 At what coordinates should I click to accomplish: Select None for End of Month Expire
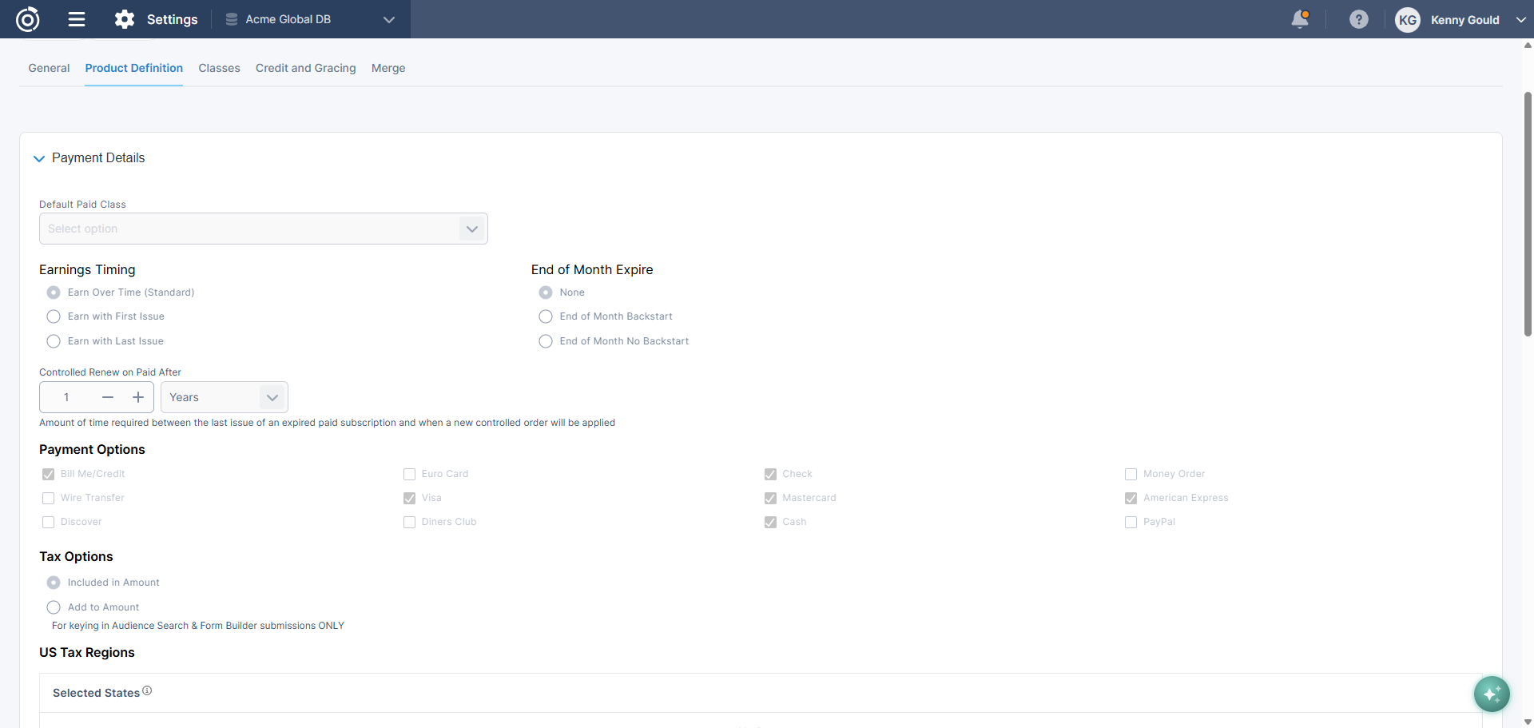(x=546, y=292)
